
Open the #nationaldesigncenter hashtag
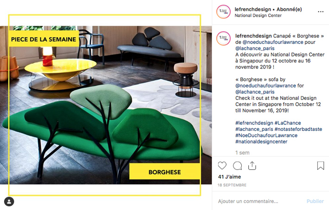pos(261,142)
